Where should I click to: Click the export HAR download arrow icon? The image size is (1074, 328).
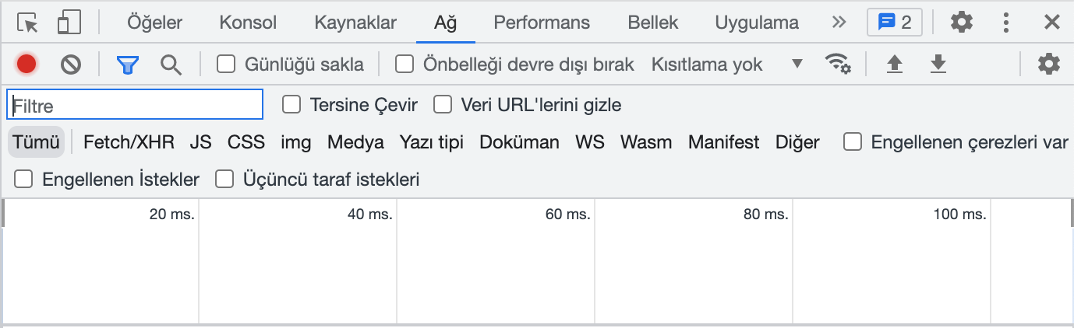[x=938, y=64]
